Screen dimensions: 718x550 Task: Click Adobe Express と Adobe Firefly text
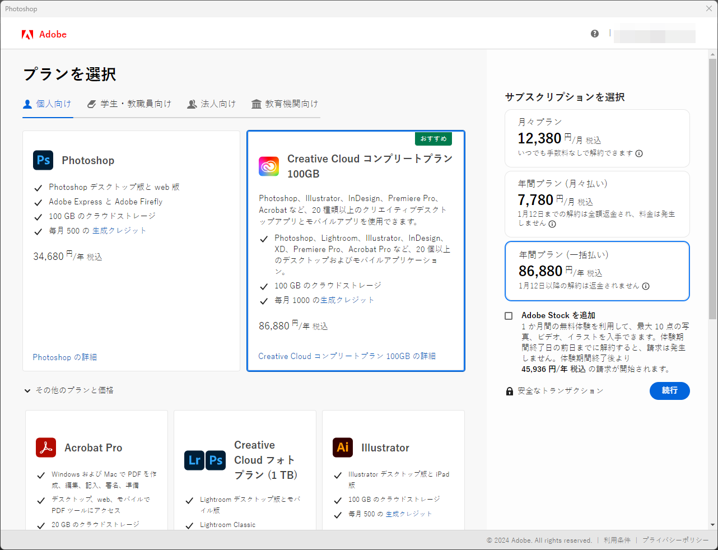105,202
